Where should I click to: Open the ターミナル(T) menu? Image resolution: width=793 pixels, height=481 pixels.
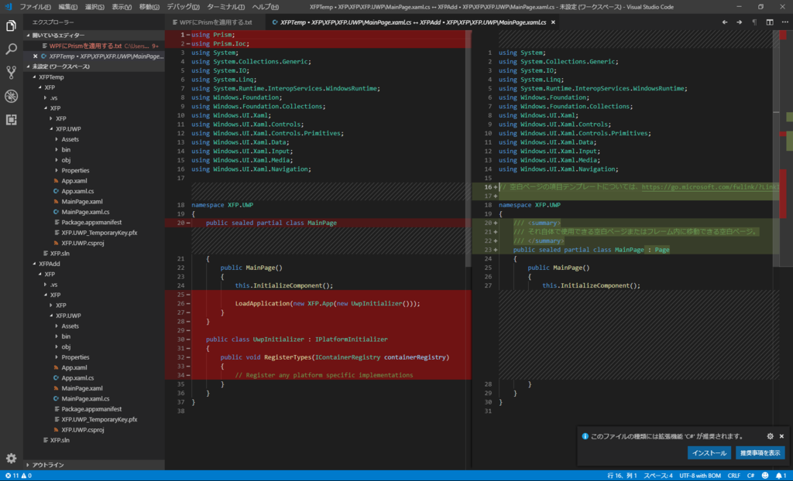225,6
